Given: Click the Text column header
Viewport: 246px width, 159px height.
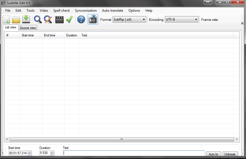Looking at the screenshot, I should coord(156,35).
